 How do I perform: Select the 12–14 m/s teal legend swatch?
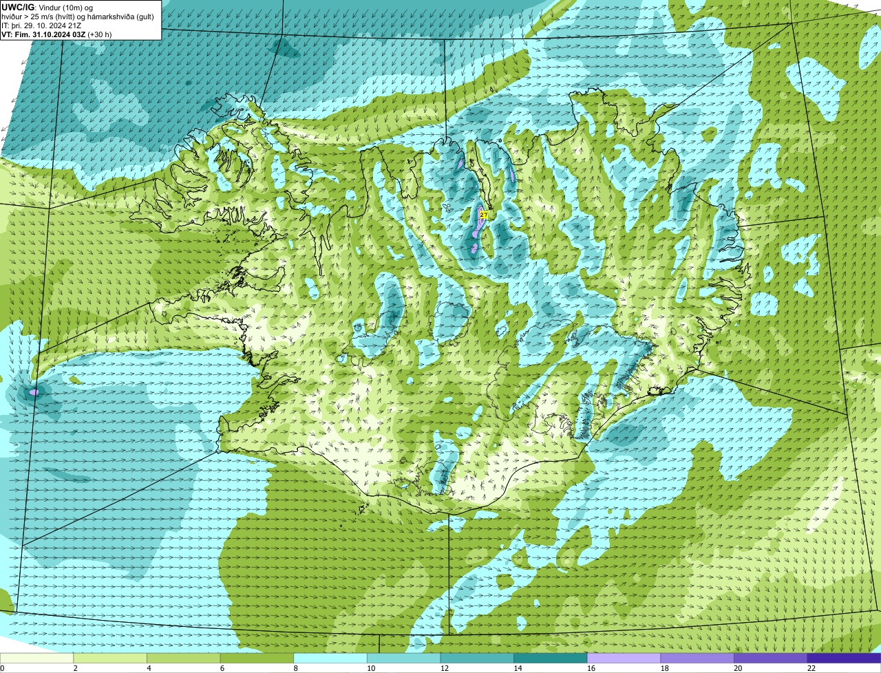click(x=477, y=658)
